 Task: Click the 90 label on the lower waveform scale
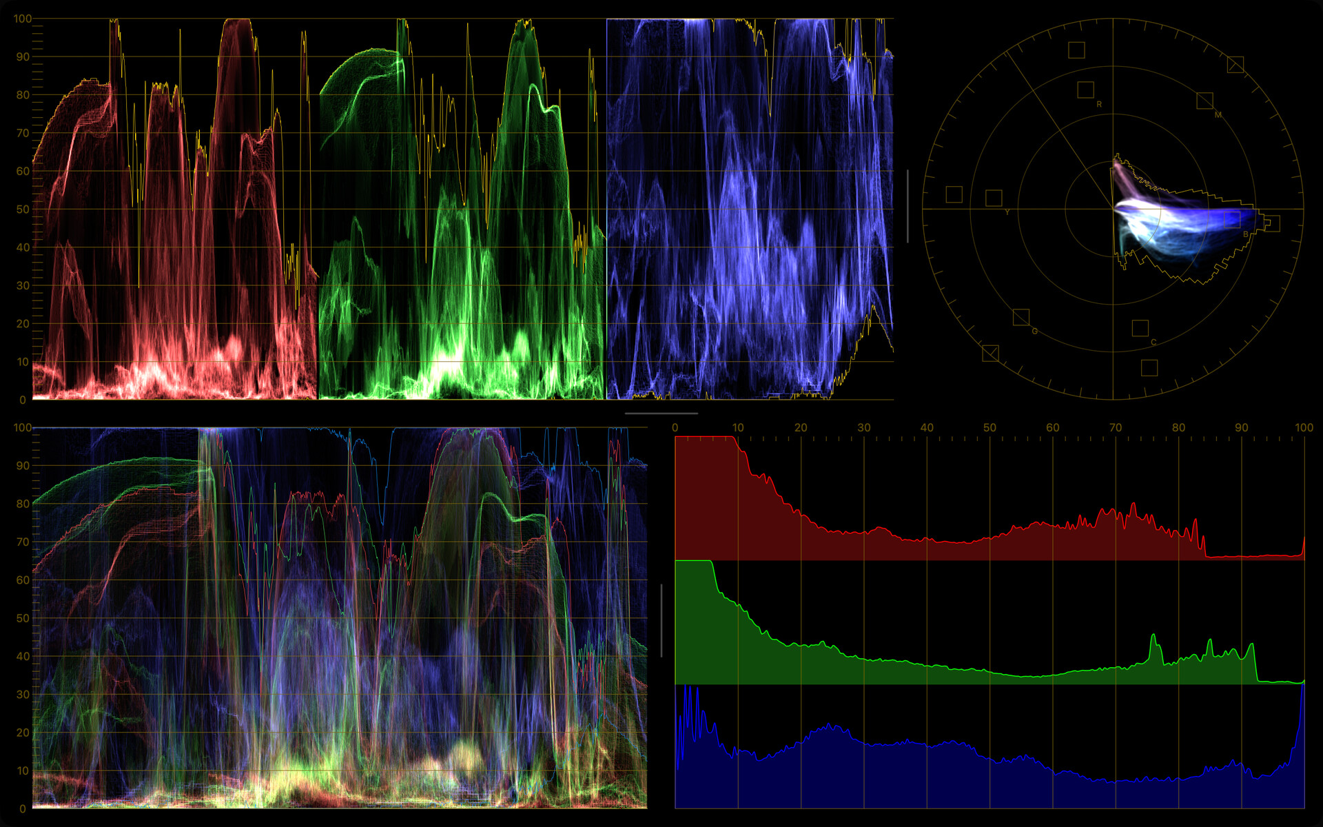point(23,466)
